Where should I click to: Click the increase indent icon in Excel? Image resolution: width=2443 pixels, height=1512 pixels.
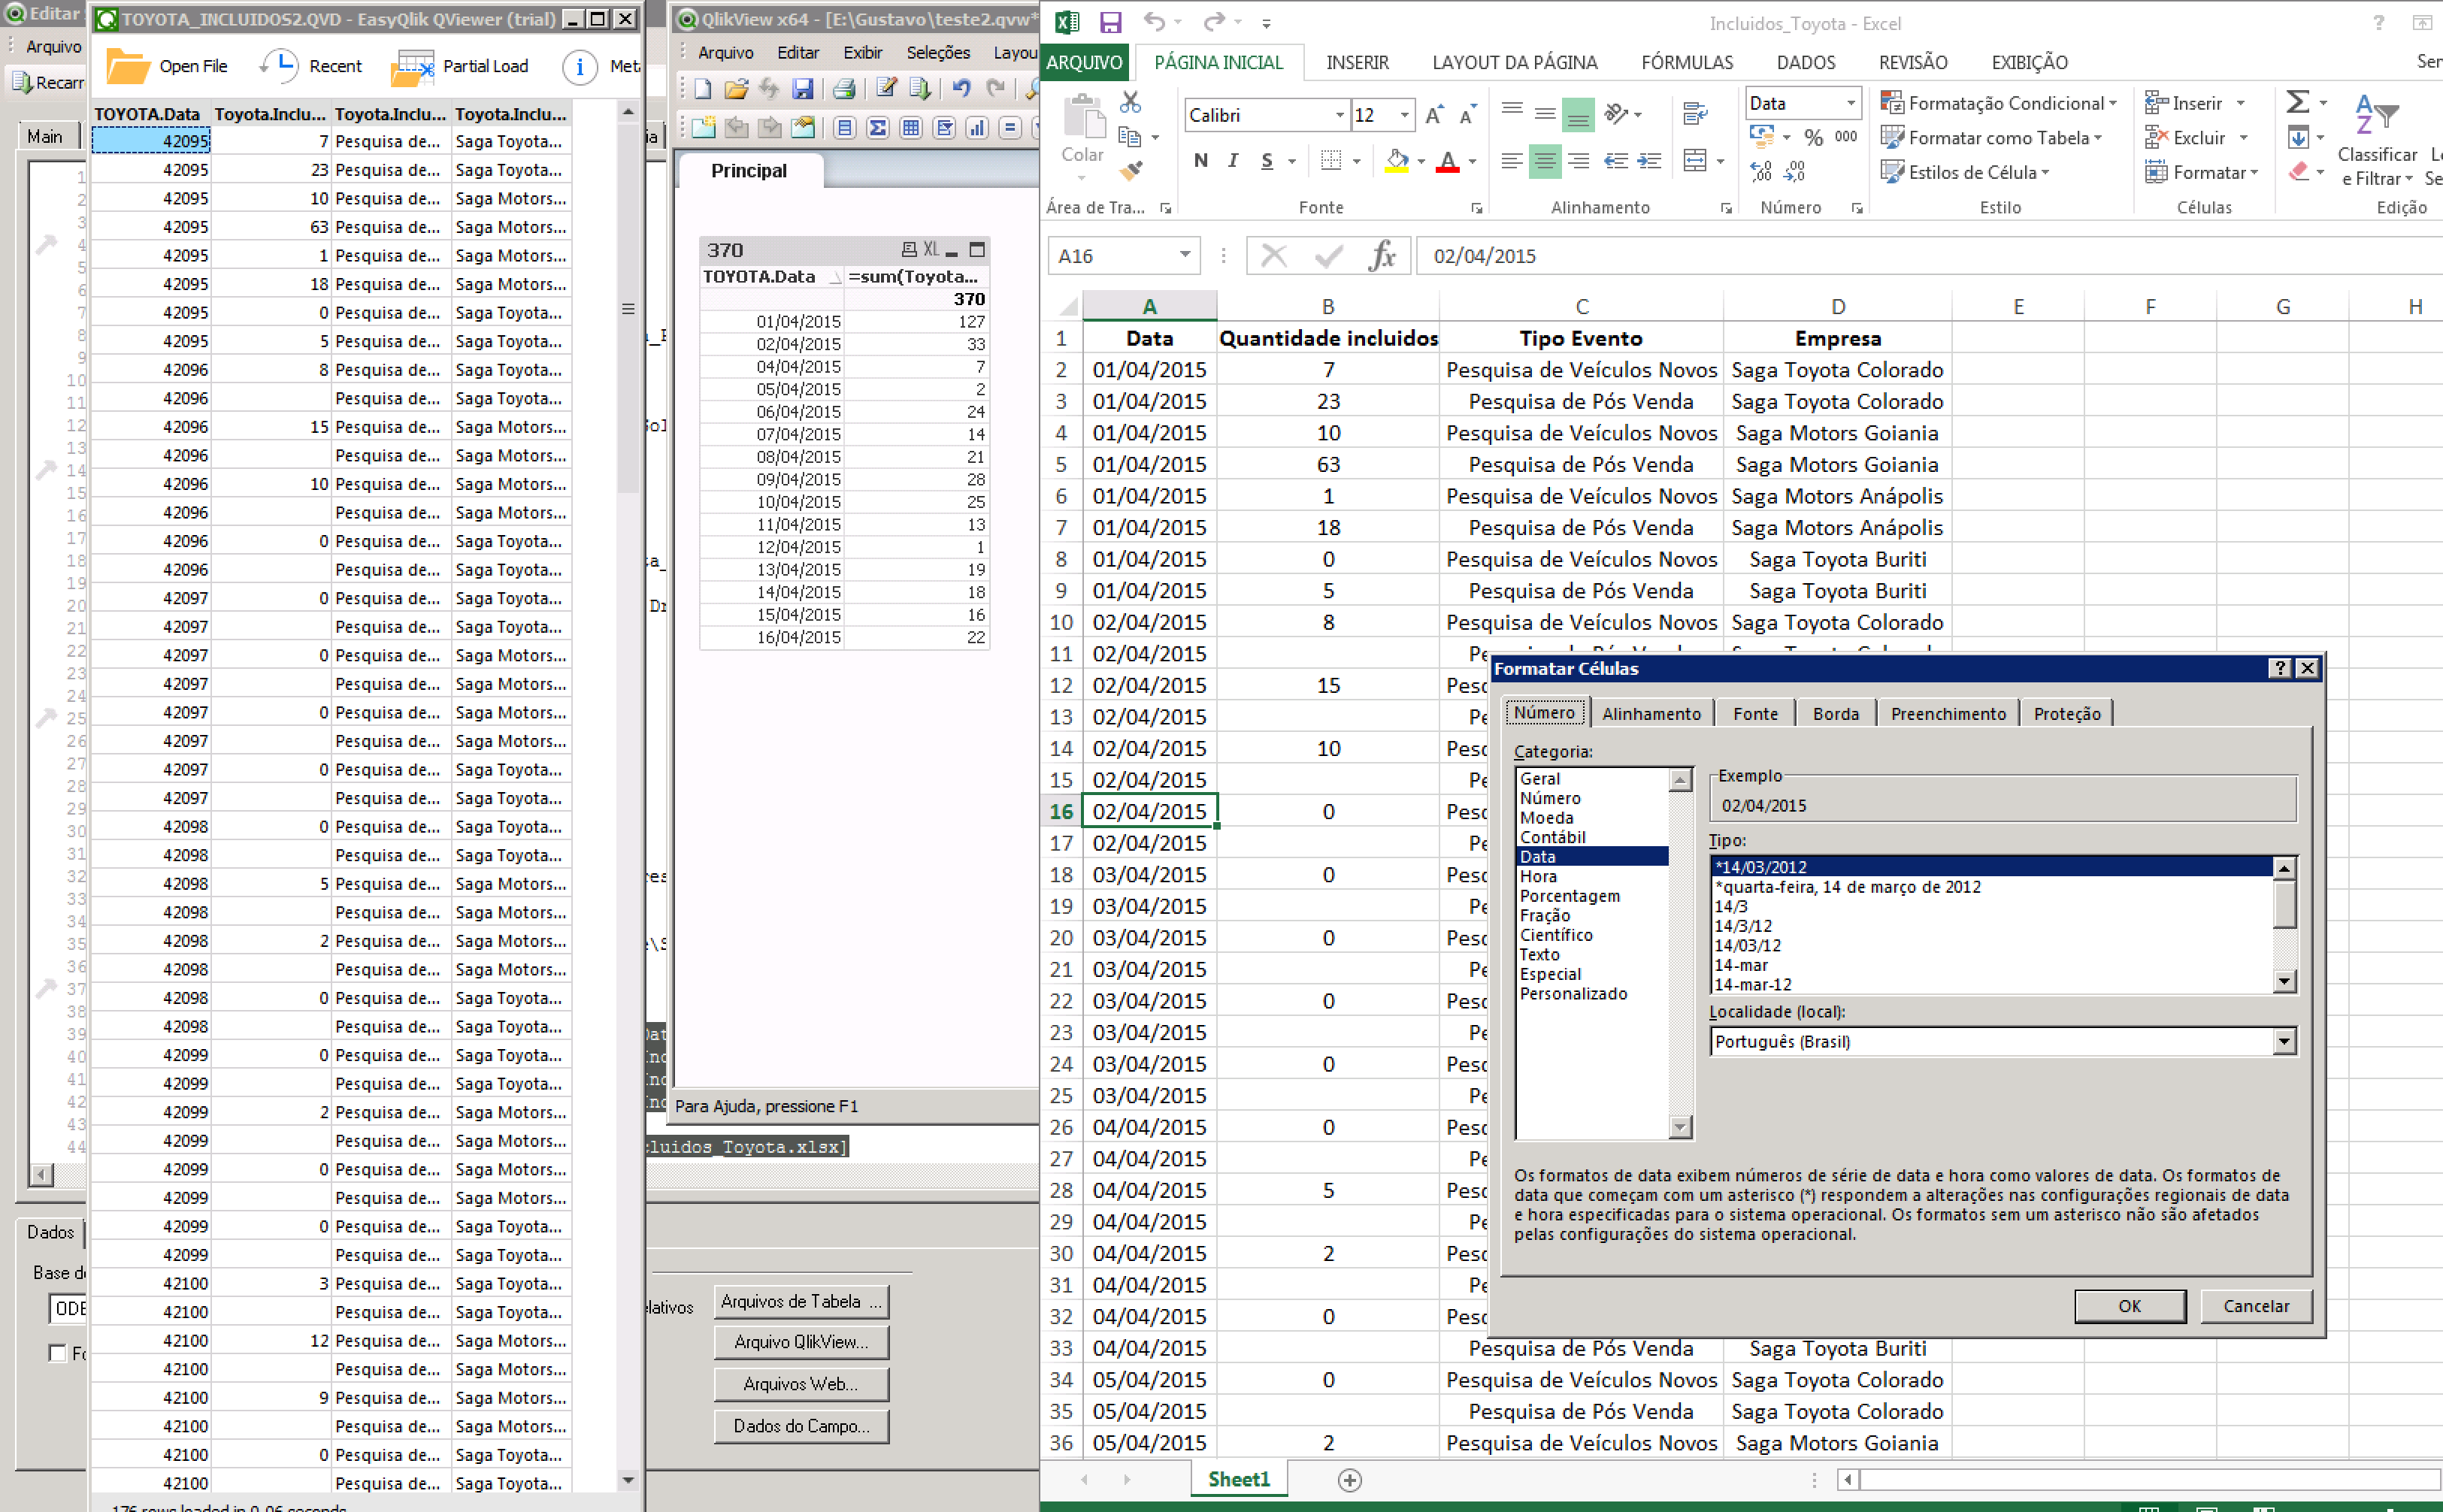(x=1649, y=160)
